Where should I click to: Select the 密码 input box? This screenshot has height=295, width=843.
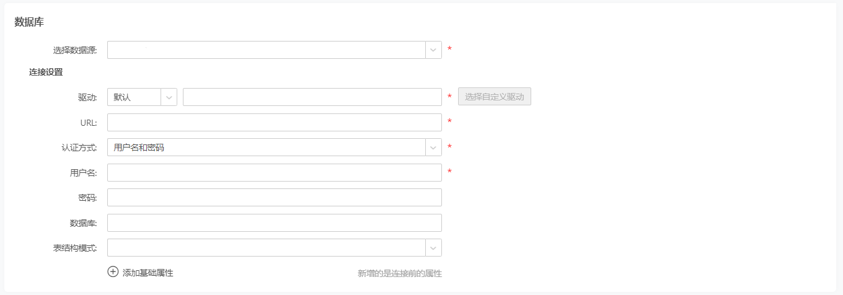(275, 198)
